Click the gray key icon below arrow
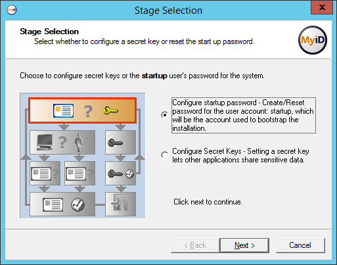This screenshot has height=265, width=337. click(x=115, y=143)
